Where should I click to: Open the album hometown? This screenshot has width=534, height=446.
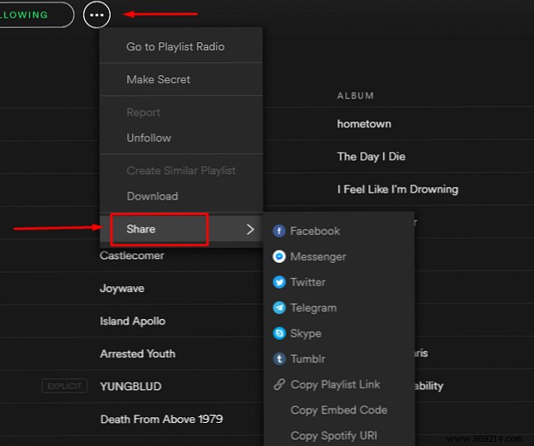pos(364,124)
